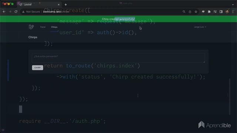The width and height of the screenshot is (237, 133).
Task: Open the Panel navigation link
Action: click(x=43, y=27)
